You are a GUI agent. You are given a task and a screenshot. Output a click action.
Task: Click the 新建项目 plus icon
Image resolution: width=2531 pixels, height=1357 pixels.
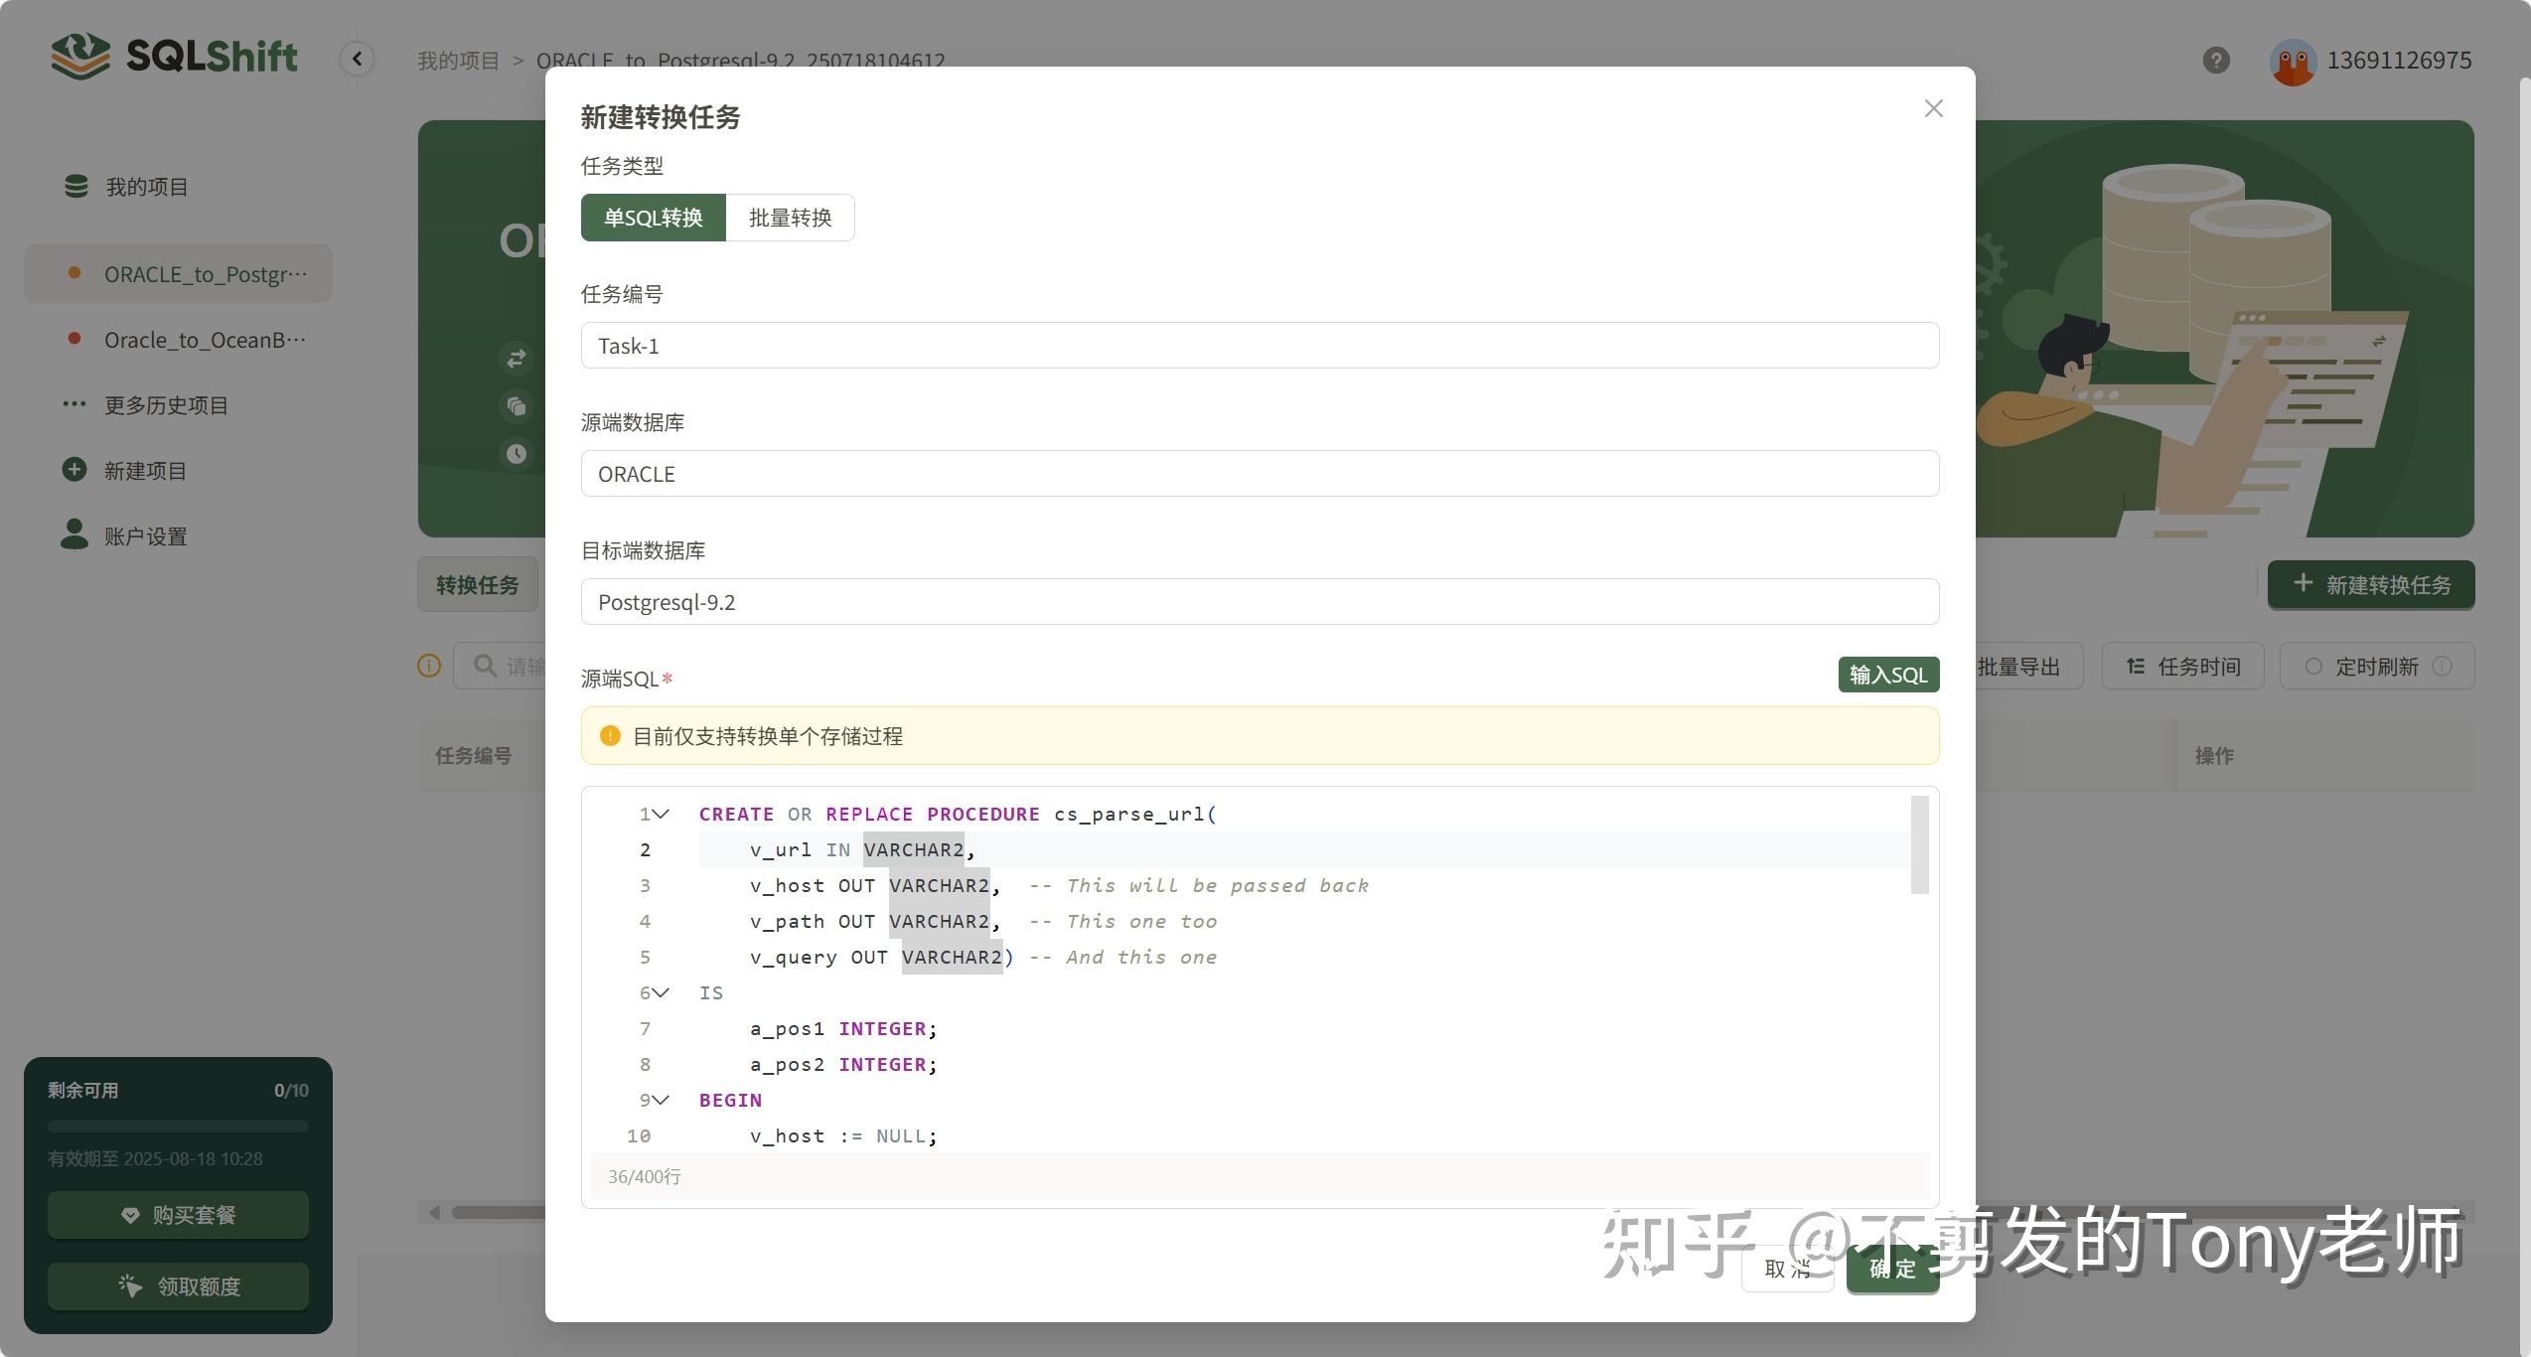[x=74, y=469]
